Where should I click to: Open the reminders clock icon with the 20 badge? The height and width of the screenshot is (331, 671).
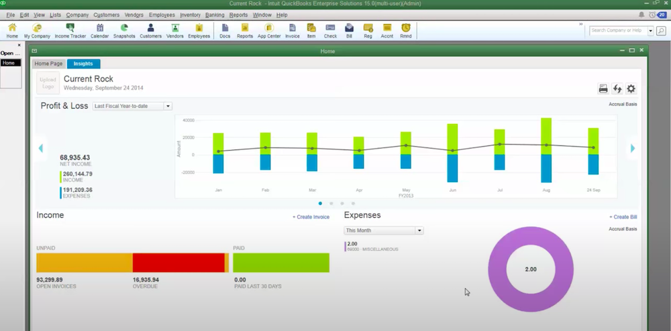(658, 15)
